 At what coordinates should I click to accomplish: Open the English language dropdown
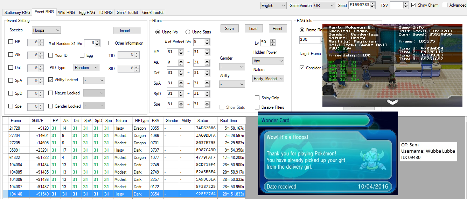tap(273, 5)
